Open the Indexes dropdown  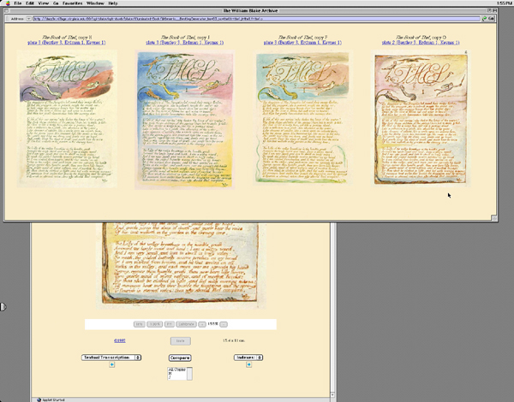tap(248, 358)
